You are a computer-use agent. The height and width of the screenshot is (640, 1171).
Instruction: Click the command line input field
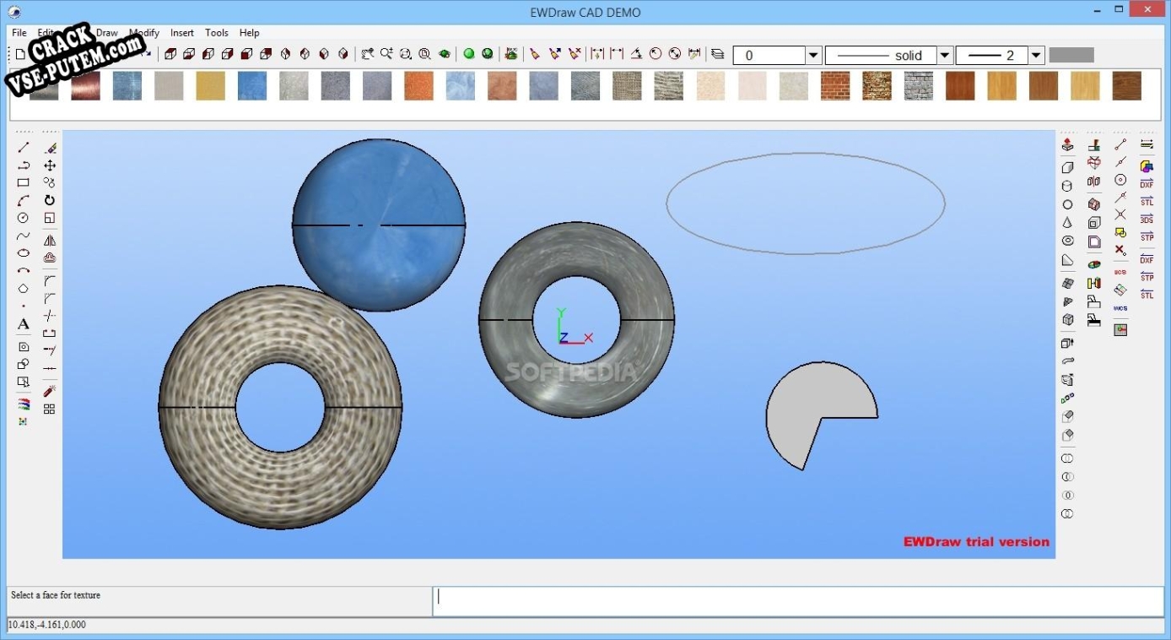pyautogui.click(x=798, y=601)
